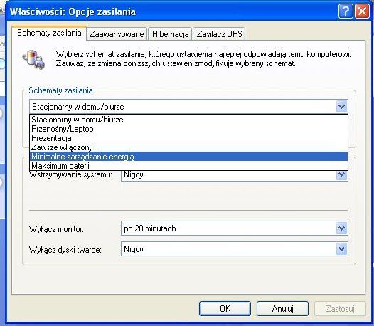The height and width of the screenshot is (326, 374).
Task: Open the Zasilacz UPS tab
Action: 219,34
